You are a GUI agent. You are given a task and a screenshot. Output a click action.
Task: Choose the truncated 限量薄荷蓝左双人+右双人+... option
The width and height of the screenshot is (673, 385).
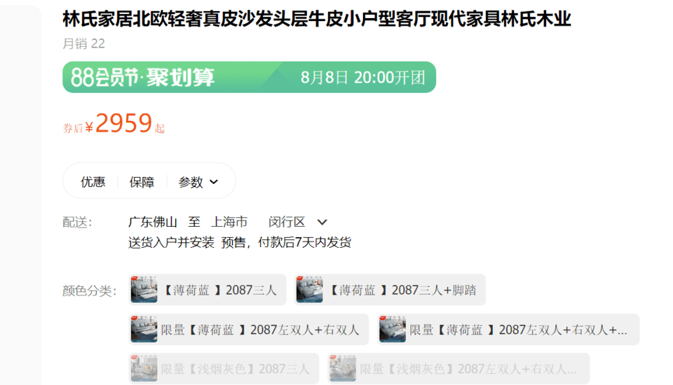tap(508, 330)
